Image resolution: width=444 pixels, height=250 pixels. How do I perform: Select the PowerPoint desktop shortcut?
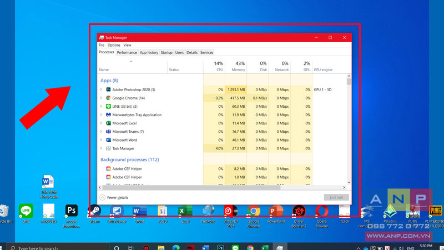tap(276, 214)
